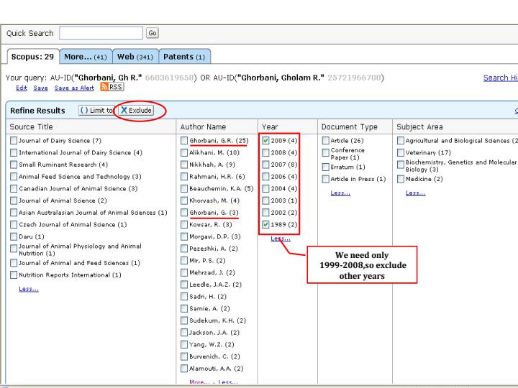
Task: Collapse Year list with Less link
Action: point(281,239)
